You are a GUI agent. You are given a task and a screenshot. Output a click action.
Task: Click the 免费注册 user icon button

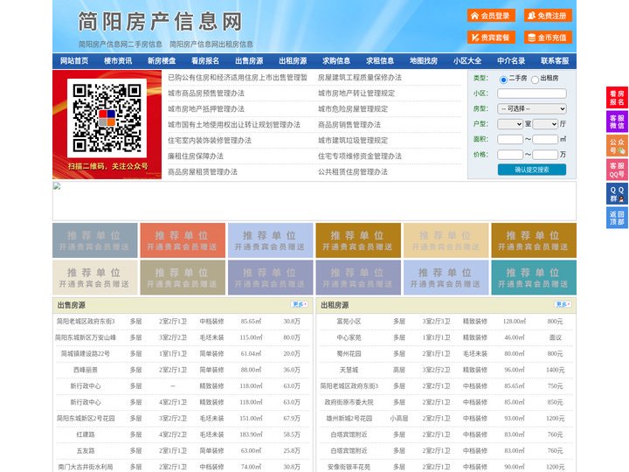(x=548, y=16)
